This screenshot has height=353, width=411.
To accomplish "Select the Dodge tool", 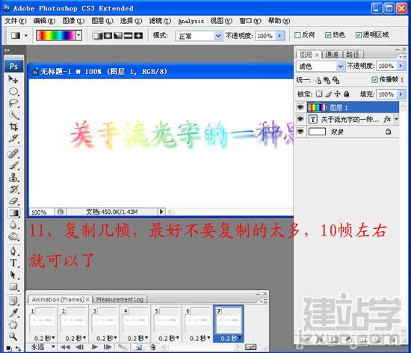I will [13, 236].
